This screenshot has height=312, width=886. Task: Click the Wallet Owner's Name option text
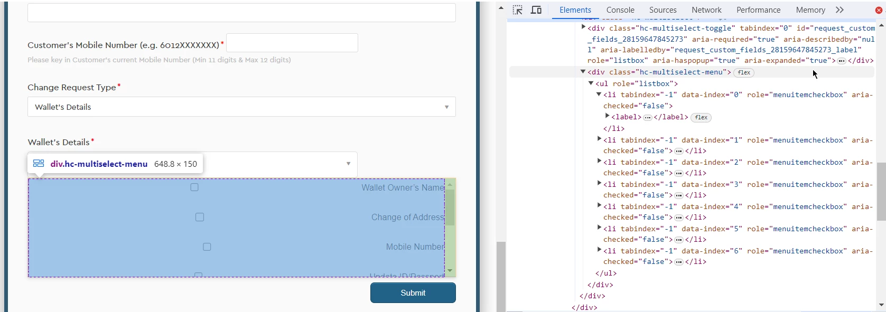[x=403, y=187]
